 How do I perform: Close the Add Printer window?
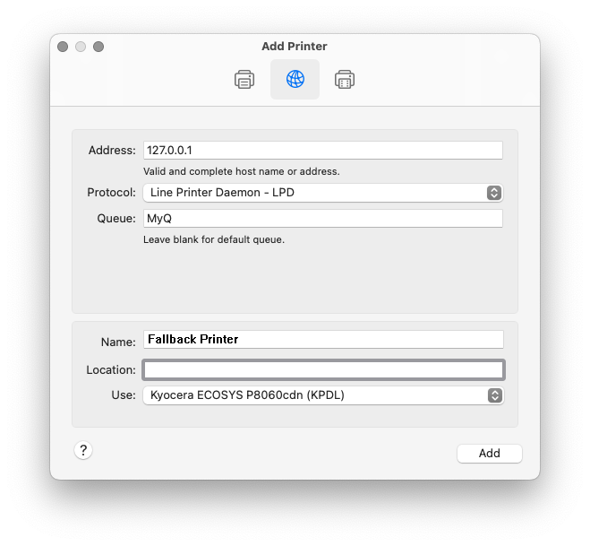click(x=63, y=47)
